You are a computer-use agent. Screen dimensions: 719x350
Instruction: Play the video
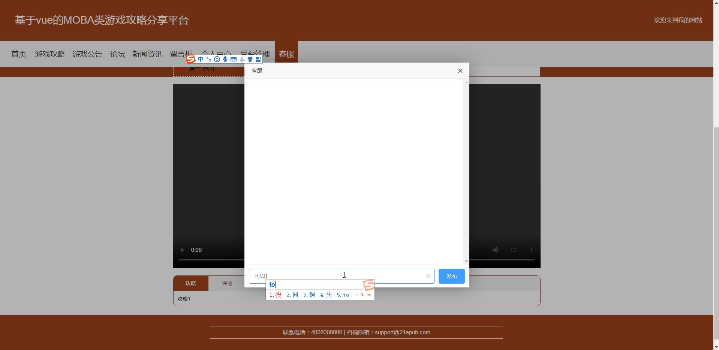pos(183,250)
